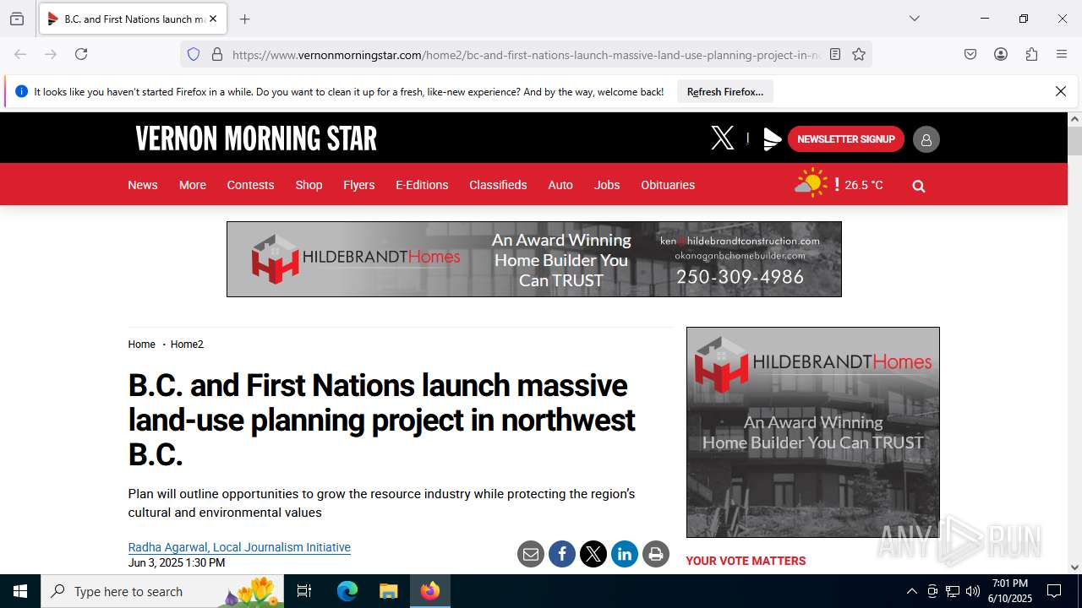Open E-Editions section
The image size is (1082, 608).
(422, 185)
